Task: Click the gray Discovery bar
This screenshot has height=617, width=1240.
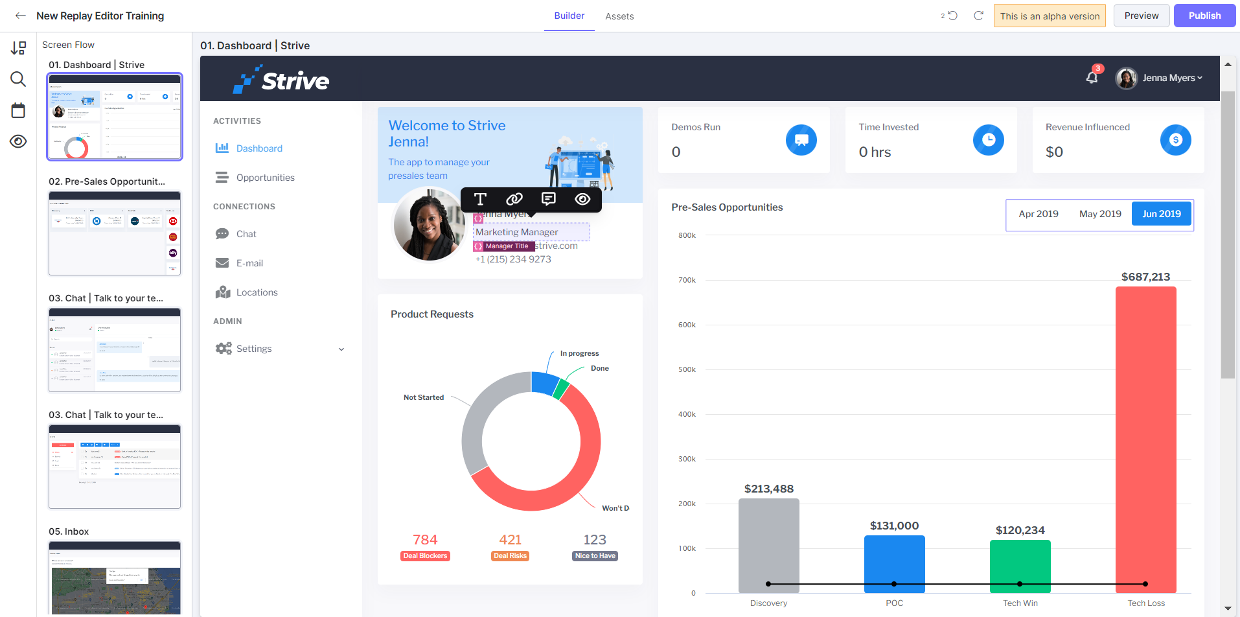Action: click(x=769, y=546)
